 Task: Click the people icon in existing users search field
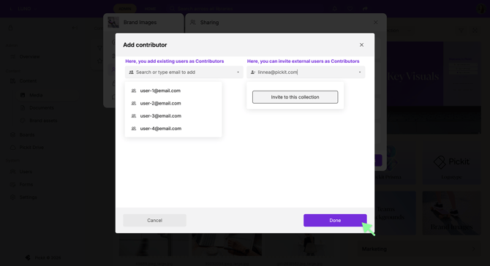tap(131, 72)
